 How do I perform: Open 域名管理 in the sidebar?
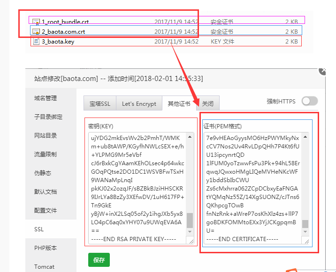[x=46, y=98]
